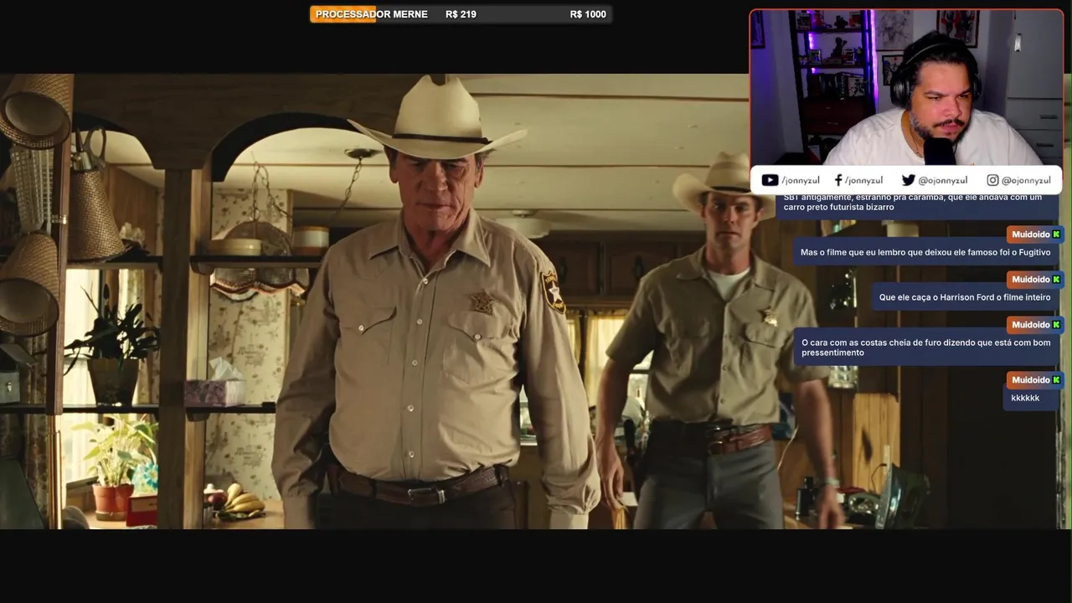Click Muidoido name above the pressentimento message
1072x603 pixels.
tap(1030, 325)
